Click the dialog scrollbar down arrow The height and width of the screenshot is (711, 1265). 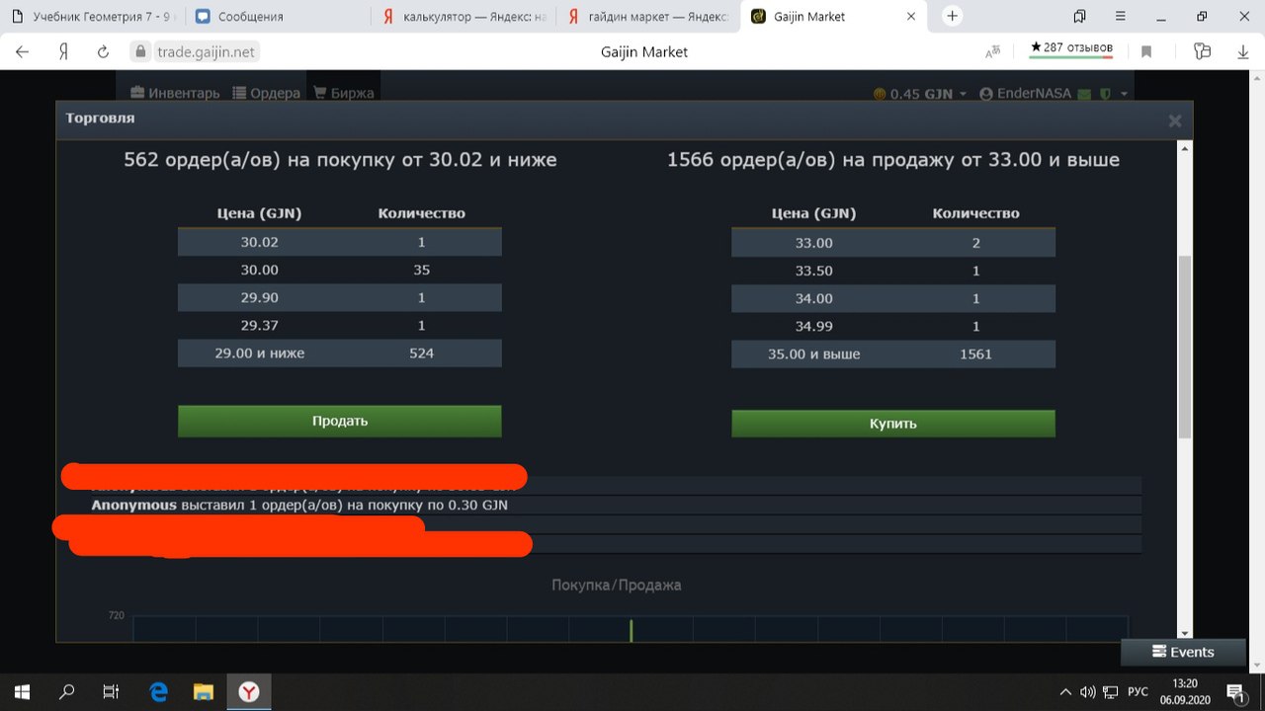point(1185,633)
